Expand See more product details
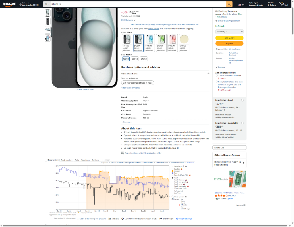The height and width of the screenshot is (227, 294). (126, 122)
